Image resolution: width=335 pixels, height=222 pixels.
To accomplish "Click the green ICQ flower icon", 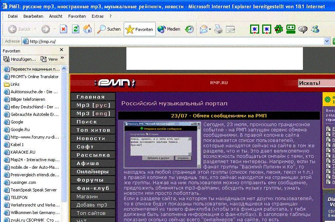I will pos(278,29).
